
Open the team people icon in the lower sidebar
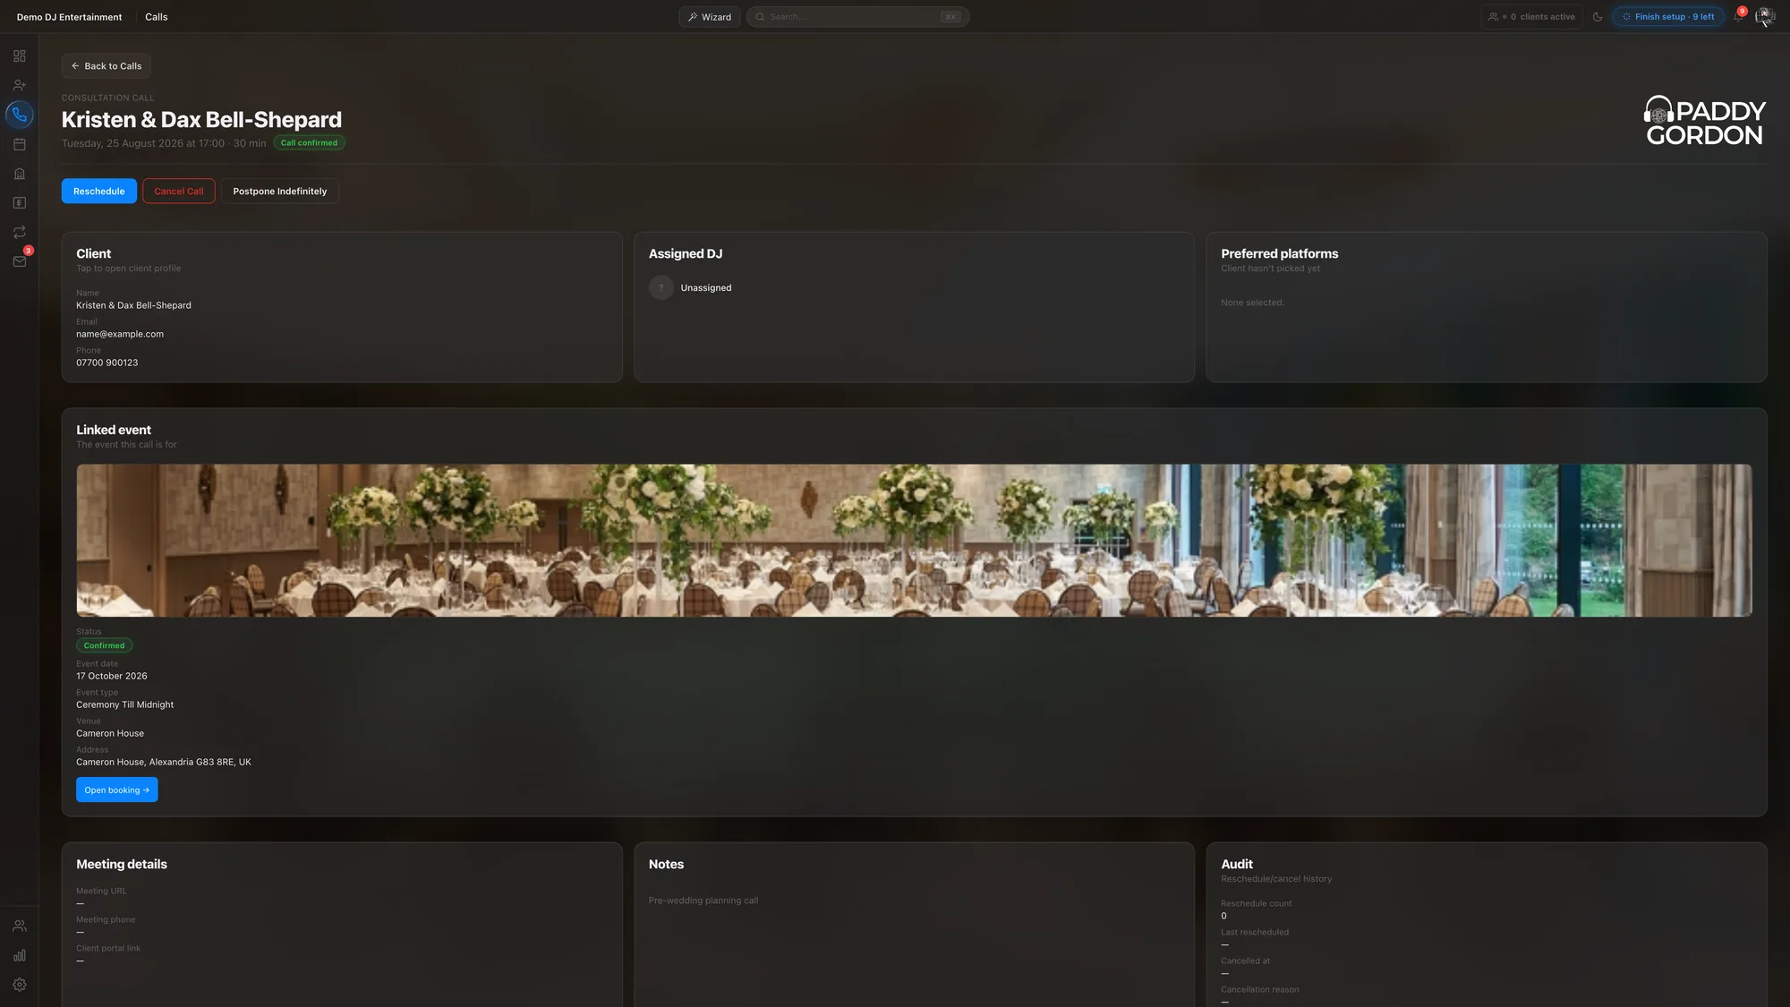click(x=20, y=926)
